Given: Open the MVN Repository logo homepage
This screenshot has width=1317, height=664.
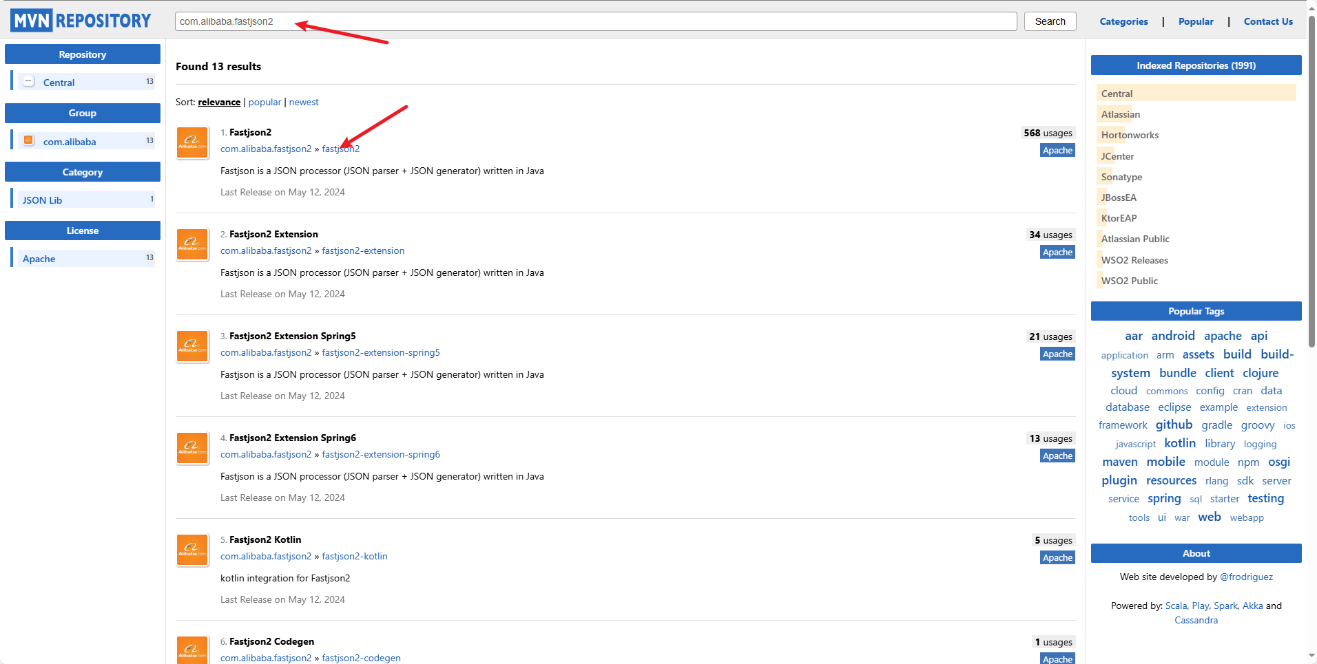Looking at the screenshot, I should [81, 21].
